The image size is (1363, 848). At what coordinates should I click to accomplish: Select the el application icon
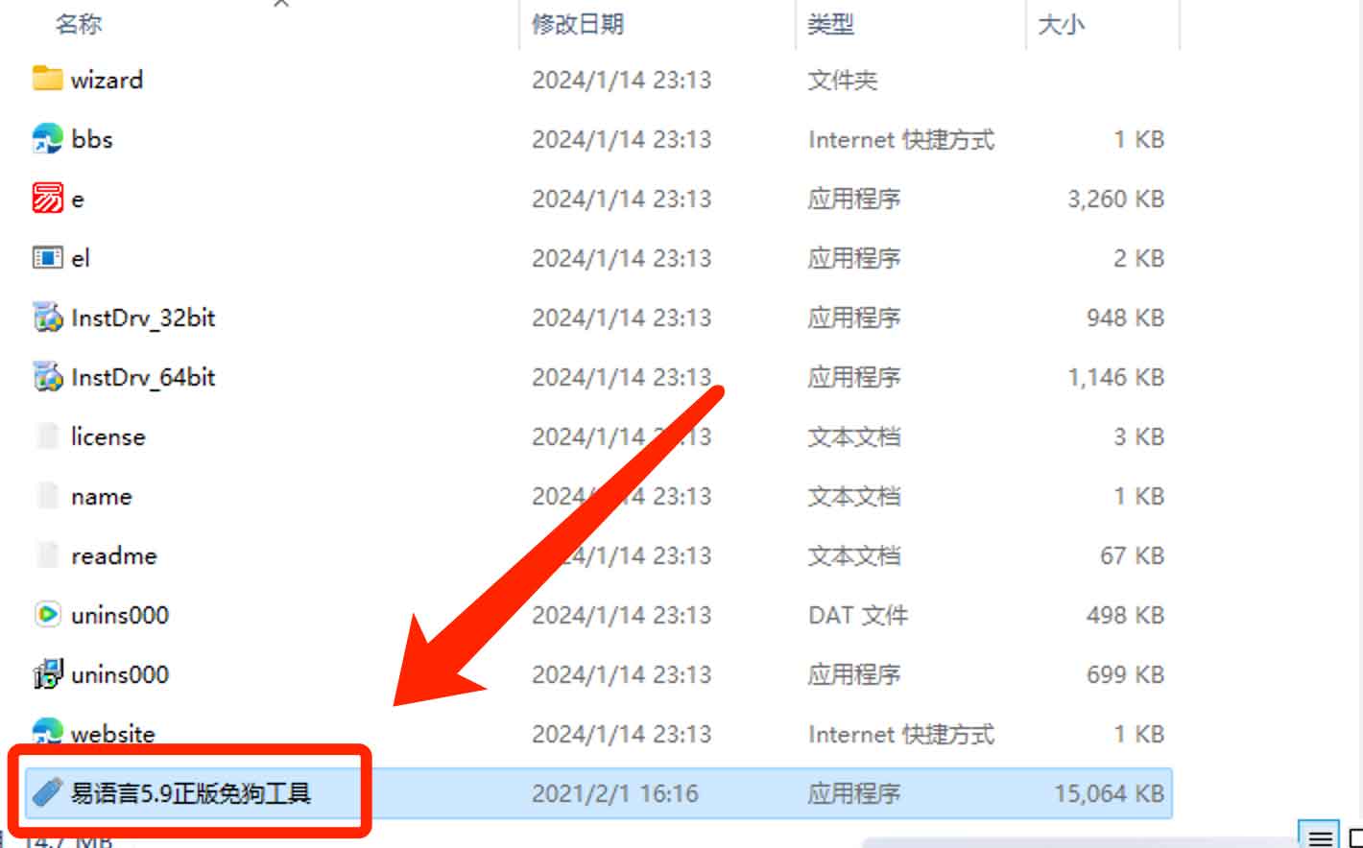tap(47, 257)
